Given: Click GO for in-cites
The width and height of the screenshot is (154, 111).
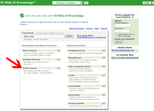Looking at the screenshot, I should tap(104, 75).
